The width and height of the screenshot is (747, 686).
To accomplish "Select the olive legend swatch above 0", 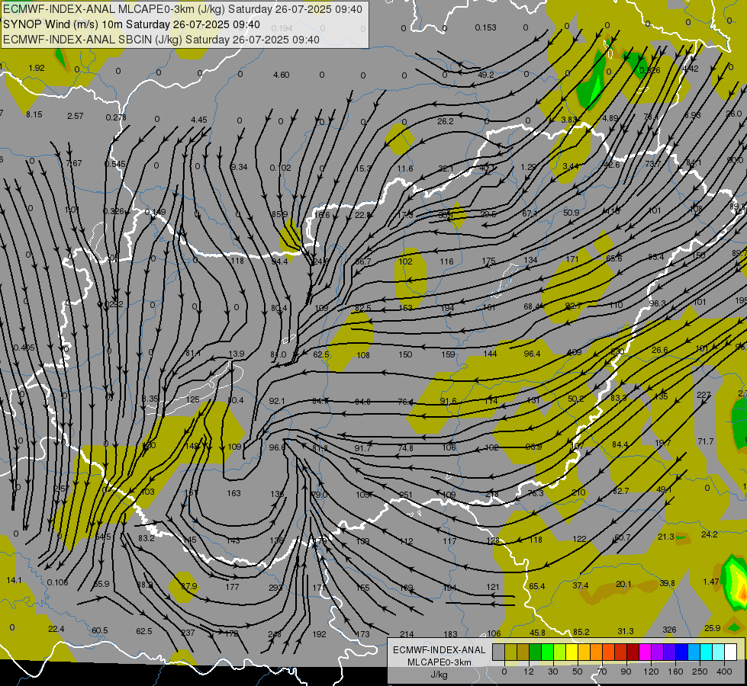I will (510, 652).
